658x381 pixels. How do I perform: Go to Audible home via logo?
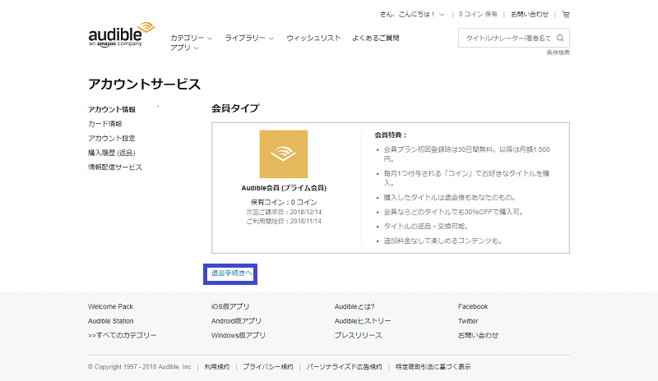(x=121, y=34)
